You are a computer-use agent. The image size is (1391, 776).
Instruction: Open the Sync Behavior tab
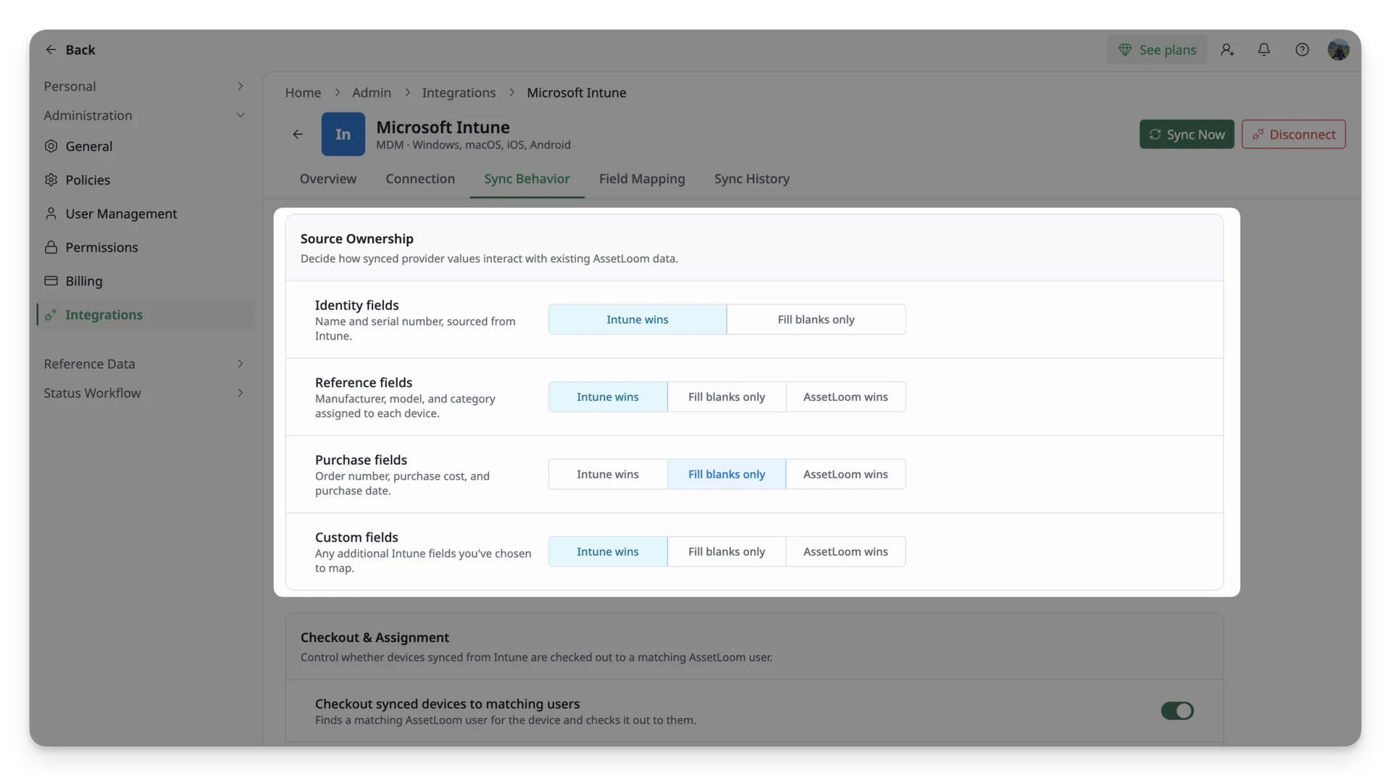pyautogui.click(x=527, y=179)
